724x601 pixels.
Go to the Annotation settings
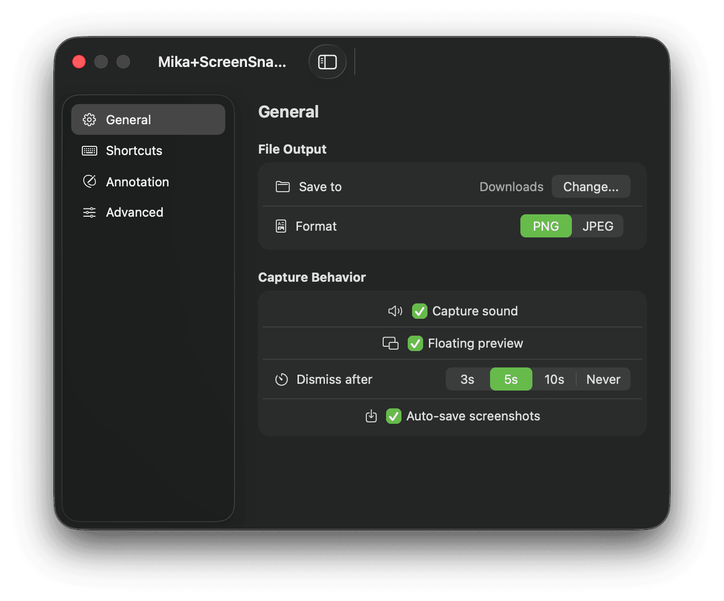point(148,182)
